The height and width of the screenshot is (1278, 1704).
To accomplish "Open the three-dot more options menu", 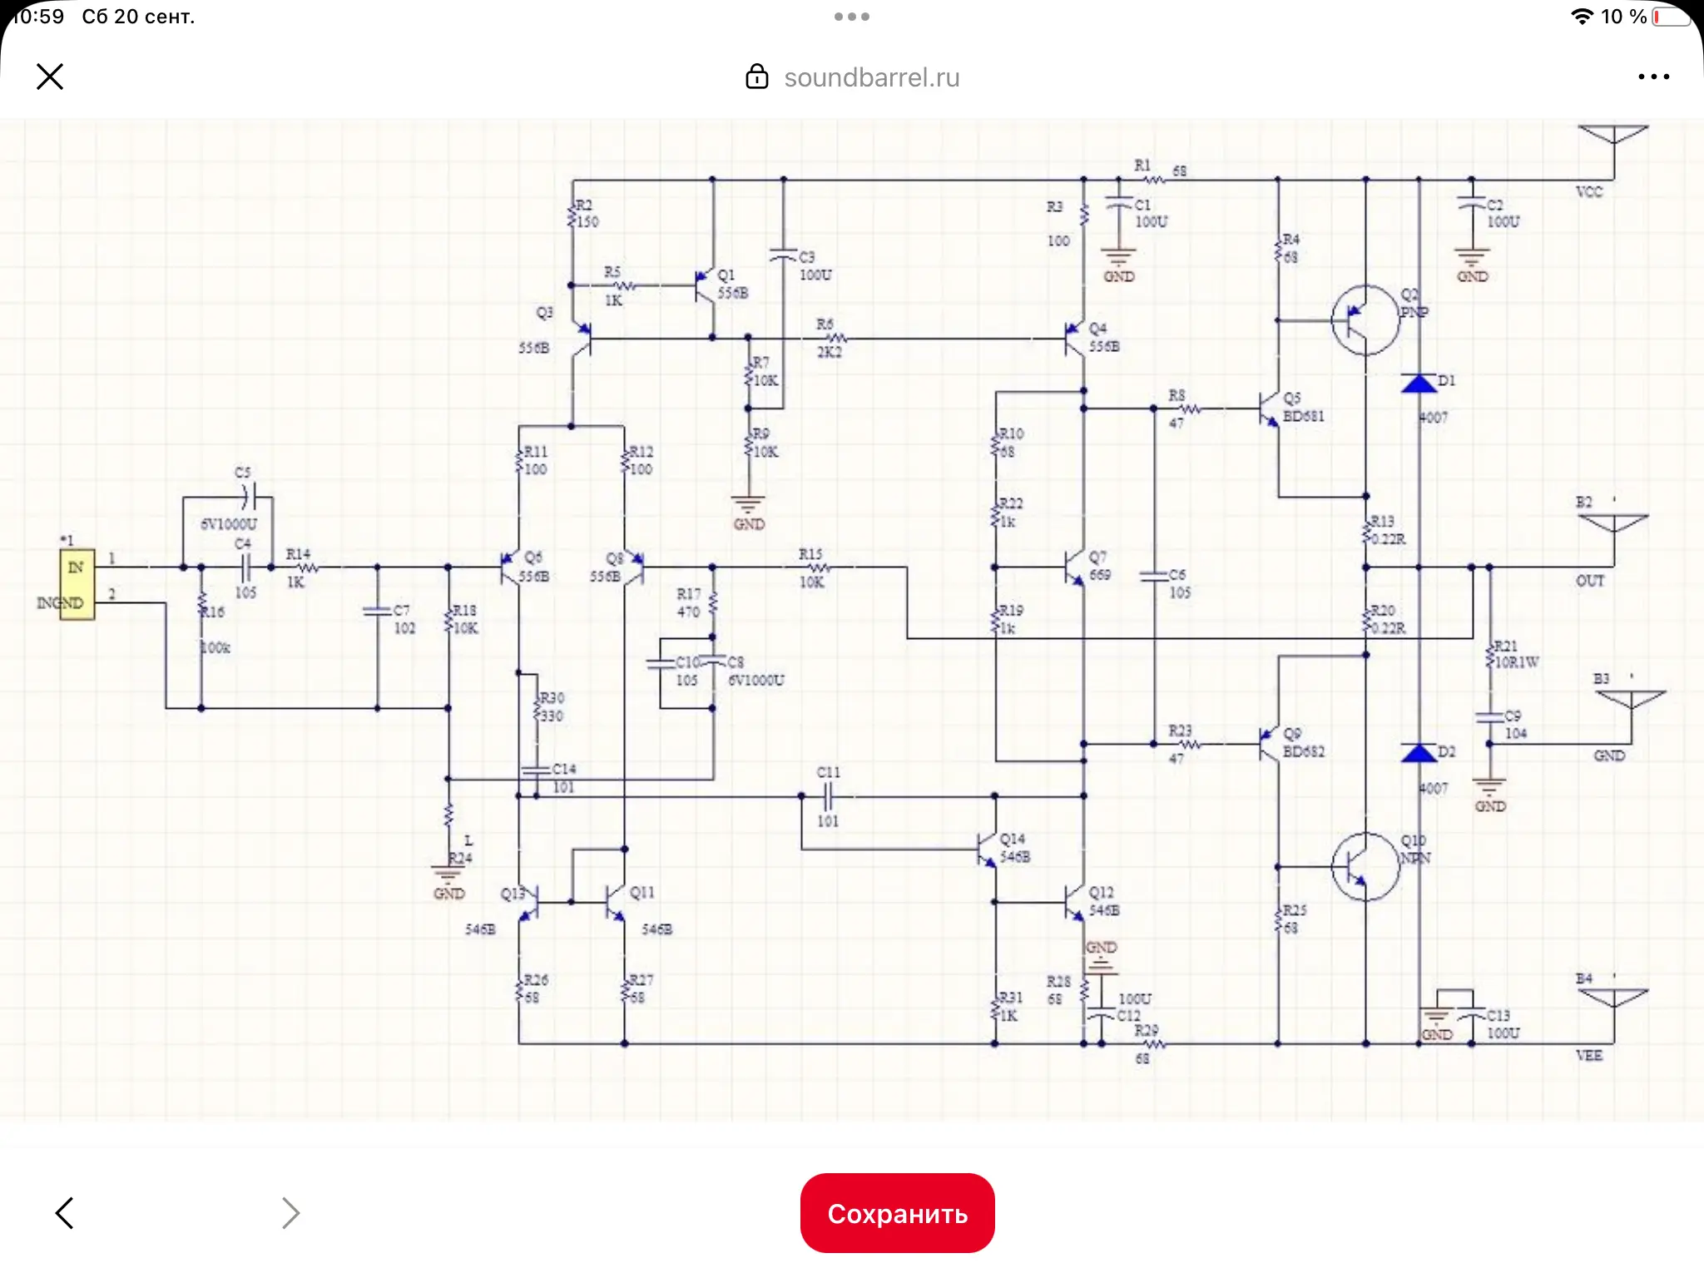I will pos(1652,77).
